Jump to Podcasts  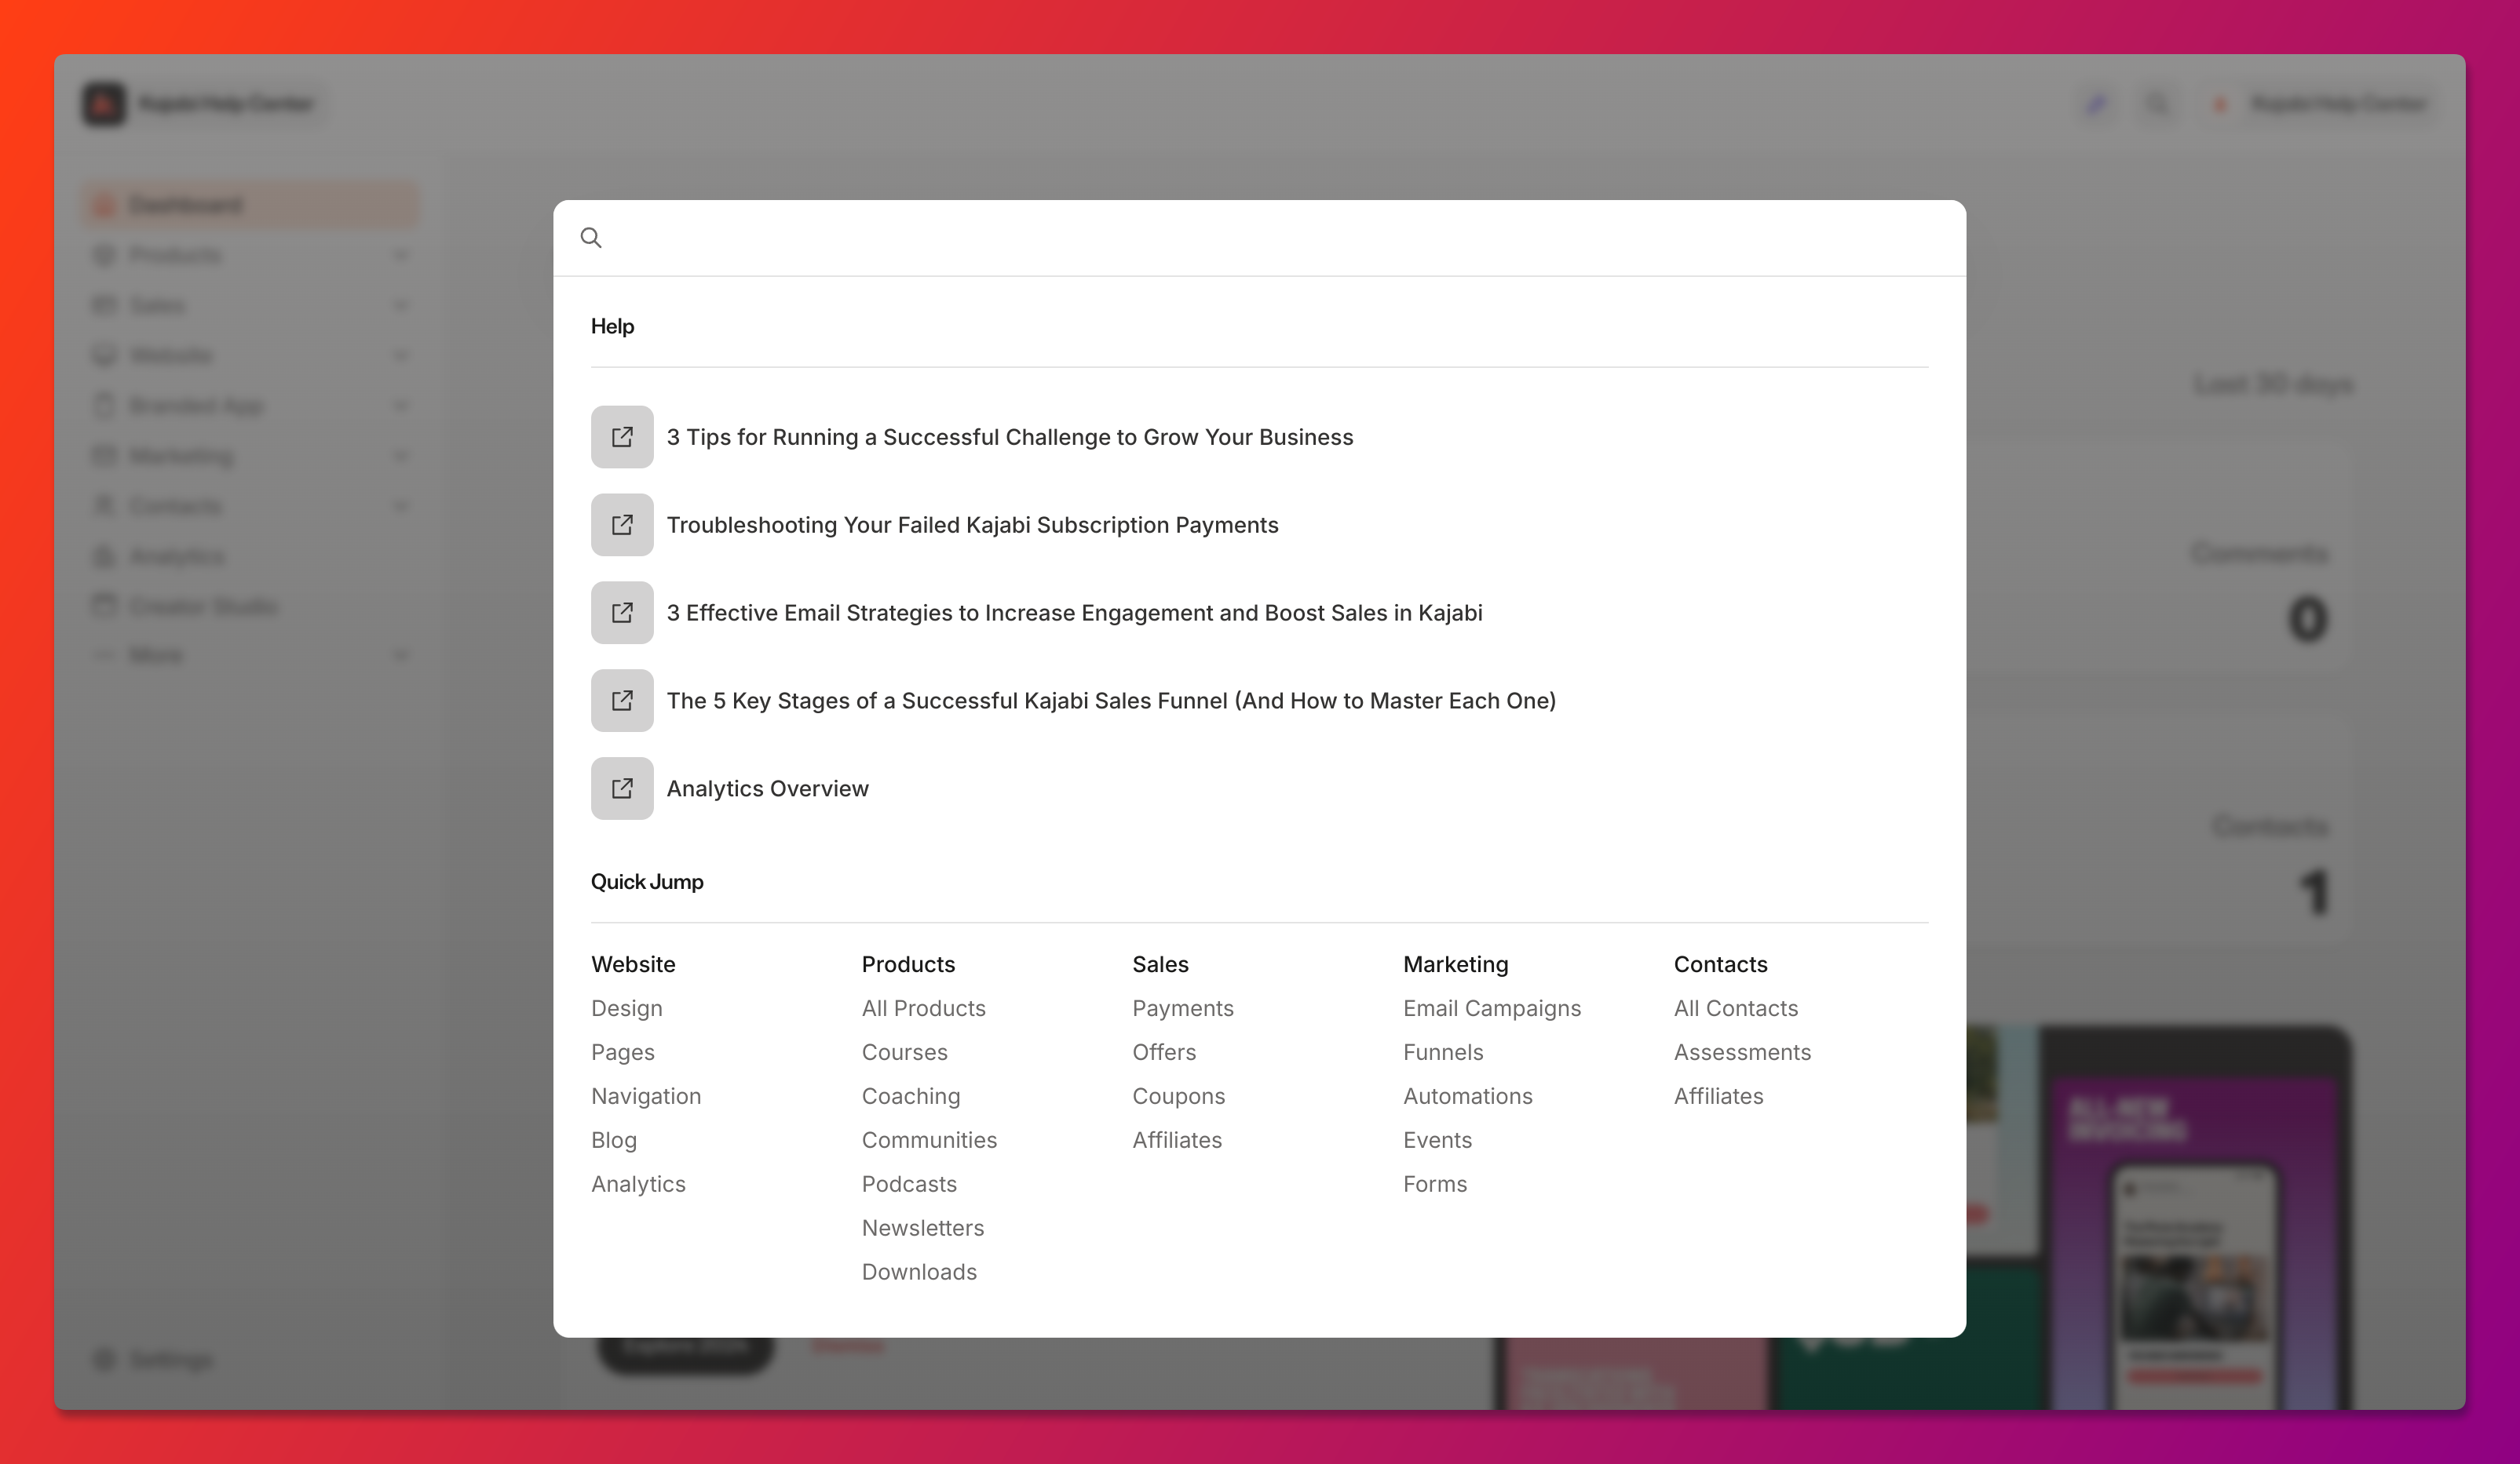coord(910,1184)
